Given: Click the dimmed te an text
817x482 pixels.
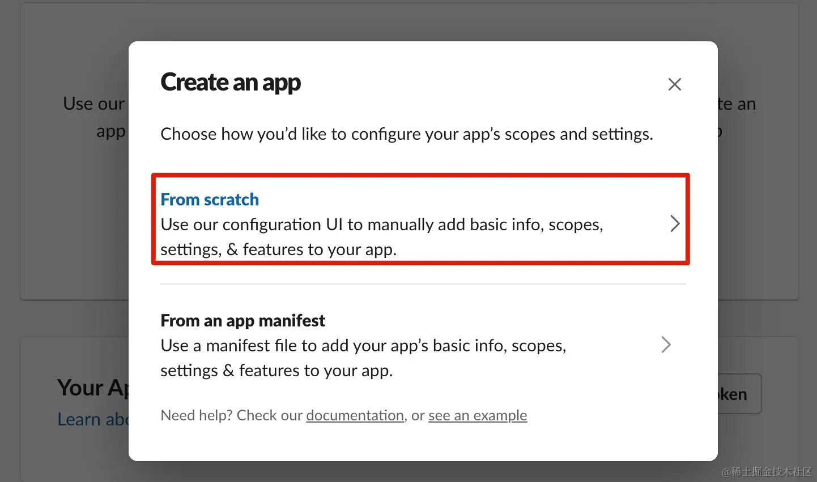Looking at the screenshot, I should click(x=737, y=104).
